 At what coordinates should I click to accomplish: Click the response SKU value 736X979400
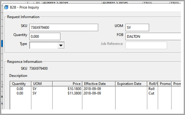[x=38, y=68]
